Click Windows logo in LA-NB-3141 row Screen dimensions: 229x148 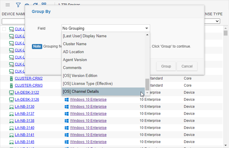pyautogui.click(x=66, y=135)
